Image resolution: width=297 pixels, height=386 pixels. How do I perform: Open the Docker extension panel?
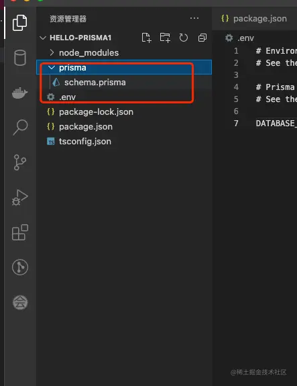19,93
